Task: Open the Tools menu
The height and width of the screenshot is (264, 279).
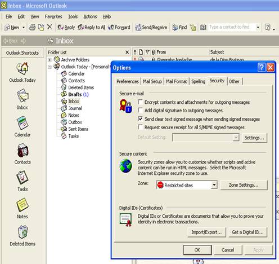Action: click(73, 16)
